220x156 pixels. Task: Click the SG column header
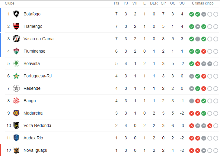[182, 3]
